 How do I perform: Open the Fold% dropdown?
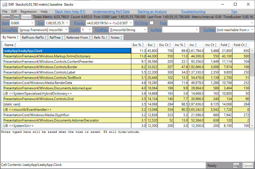(x=90, y=30)
